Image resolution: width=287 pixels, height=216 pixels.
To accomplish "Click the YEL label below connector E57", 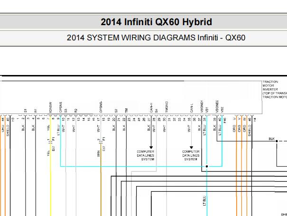I will [x=48, y=153].
